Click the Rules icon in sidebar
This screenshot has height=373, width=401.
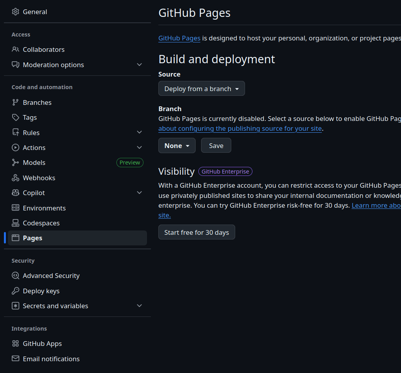pyautogui.click(x=15, y=132)
